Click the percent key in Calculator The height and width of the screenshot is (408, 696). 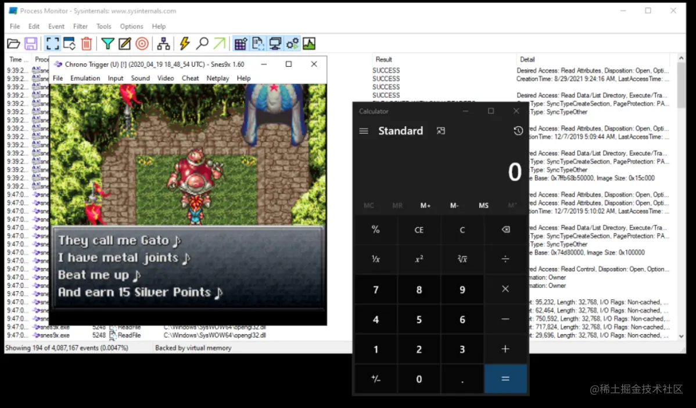[375, 230]
